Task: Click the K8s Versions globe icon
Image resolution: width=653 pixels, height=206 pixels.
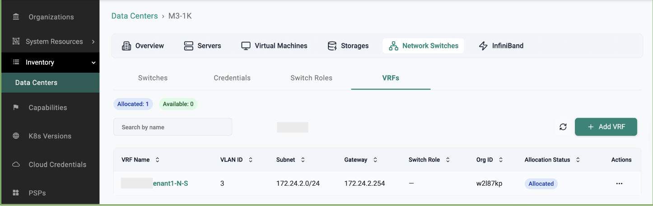Action: 16,136
